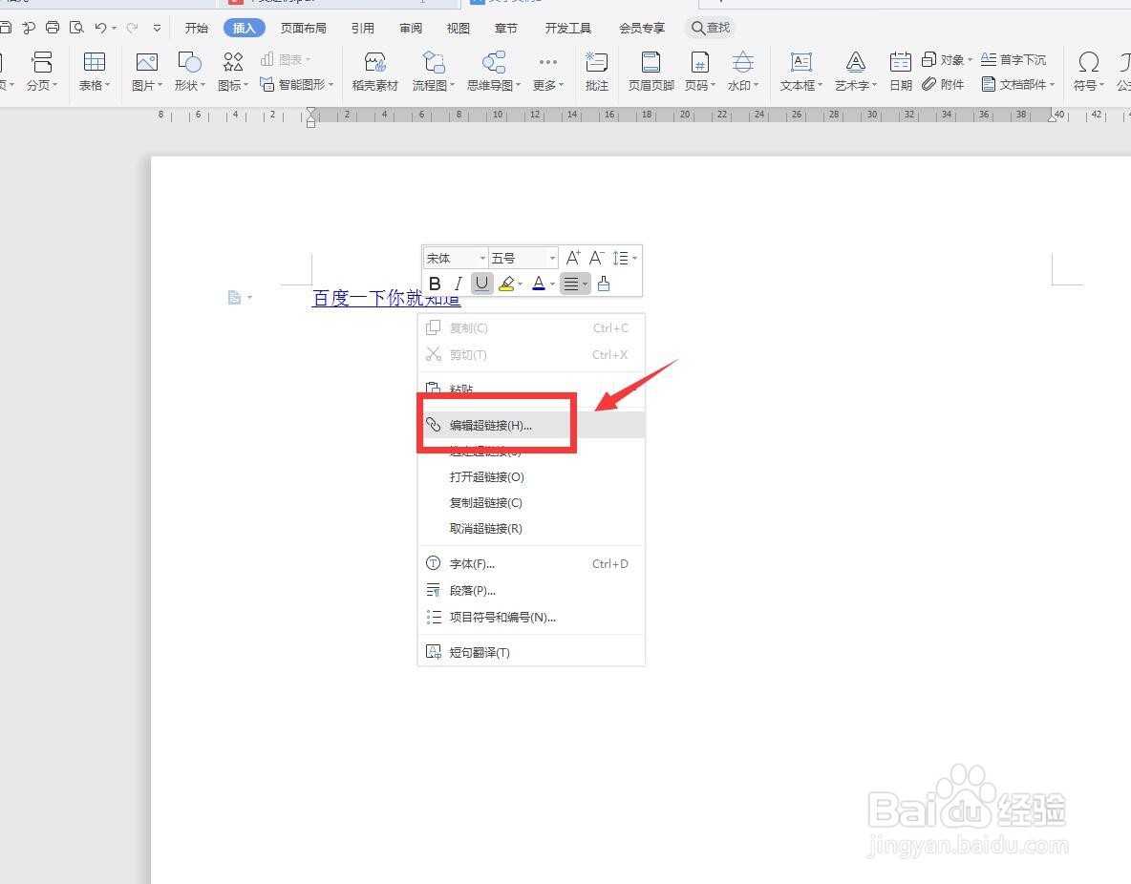Decrease font size in mini toolbar
The height and width of the screenshot is (884, 1131).
pos(596,258)
